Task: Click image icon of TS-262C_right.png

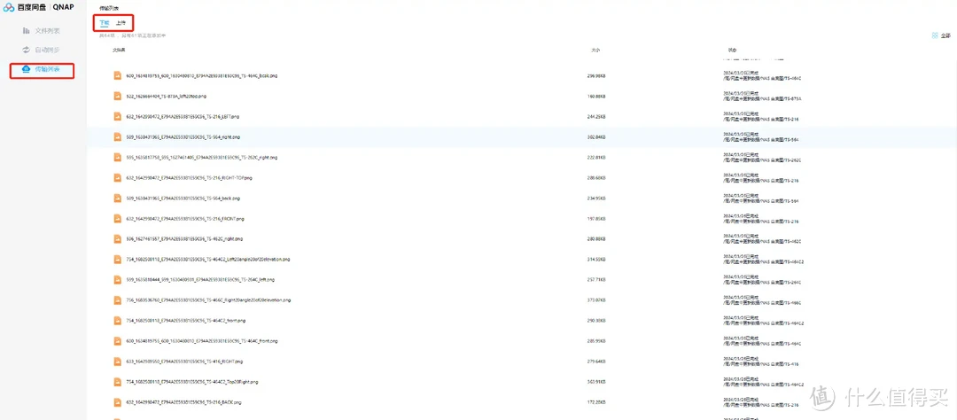Action: tap(119, 157)
